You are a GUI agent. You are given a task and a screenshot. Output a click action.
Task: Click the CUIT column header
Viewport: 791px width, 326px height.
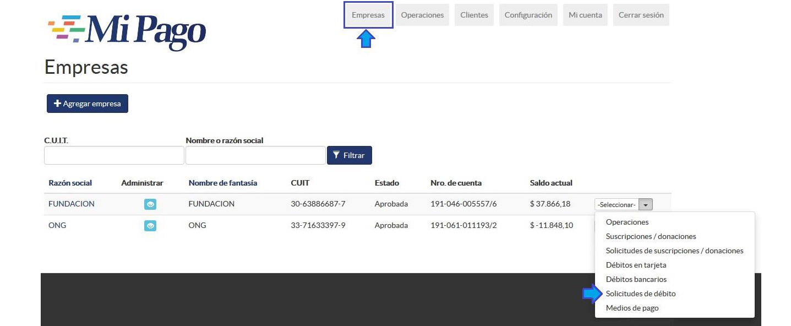[x=300, y=183]
